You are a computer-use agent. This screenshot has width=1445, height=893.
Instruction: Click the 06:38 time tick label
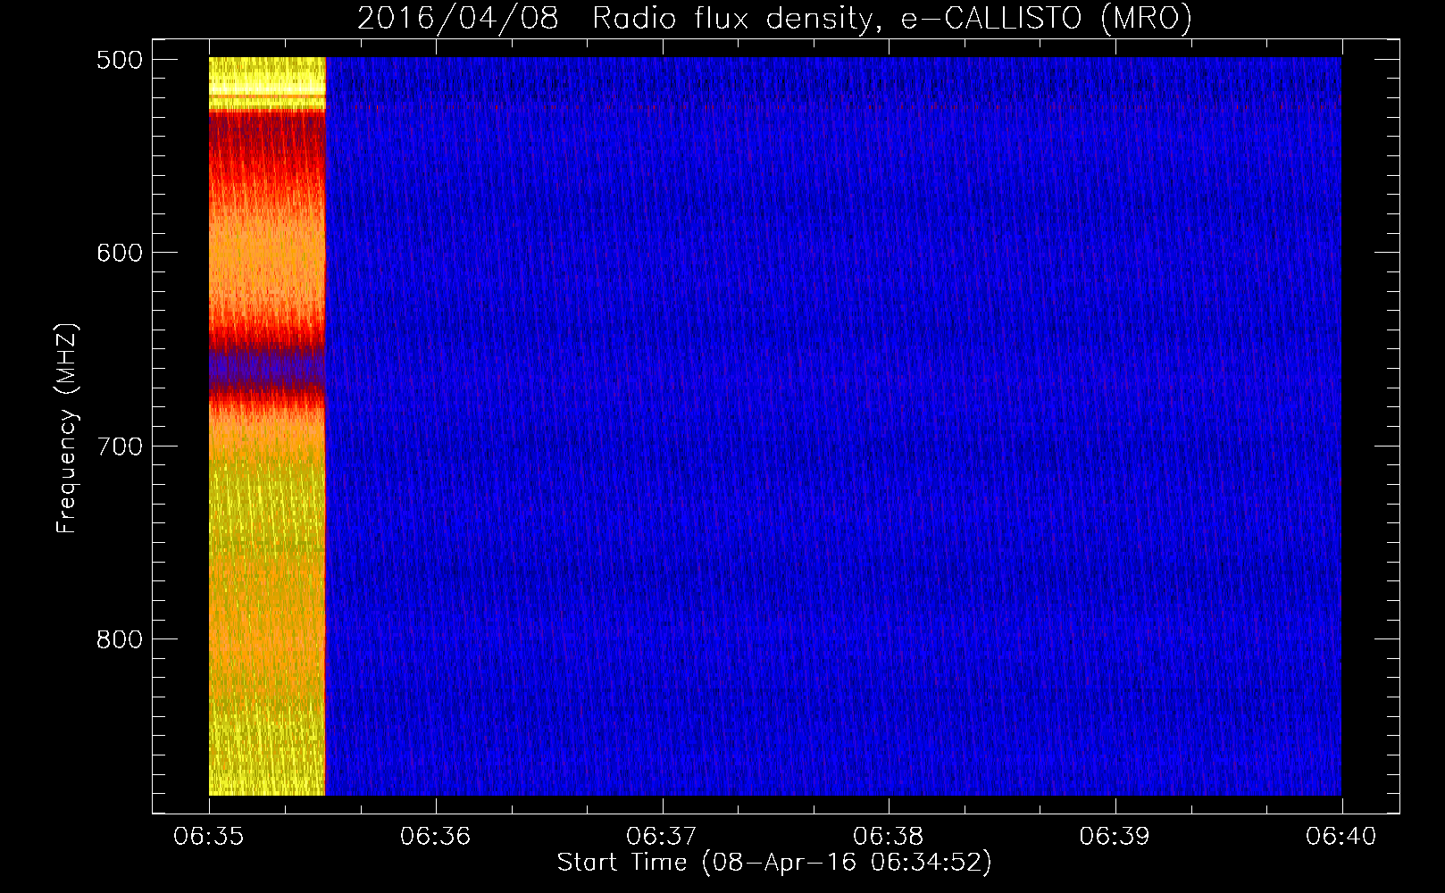(889, 836)
